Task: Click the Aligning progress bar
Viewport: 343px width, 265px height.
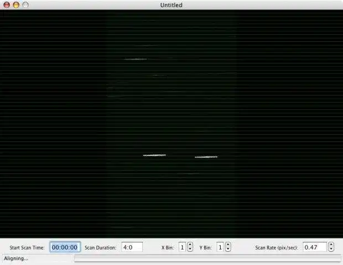Action: coord(207,259)
